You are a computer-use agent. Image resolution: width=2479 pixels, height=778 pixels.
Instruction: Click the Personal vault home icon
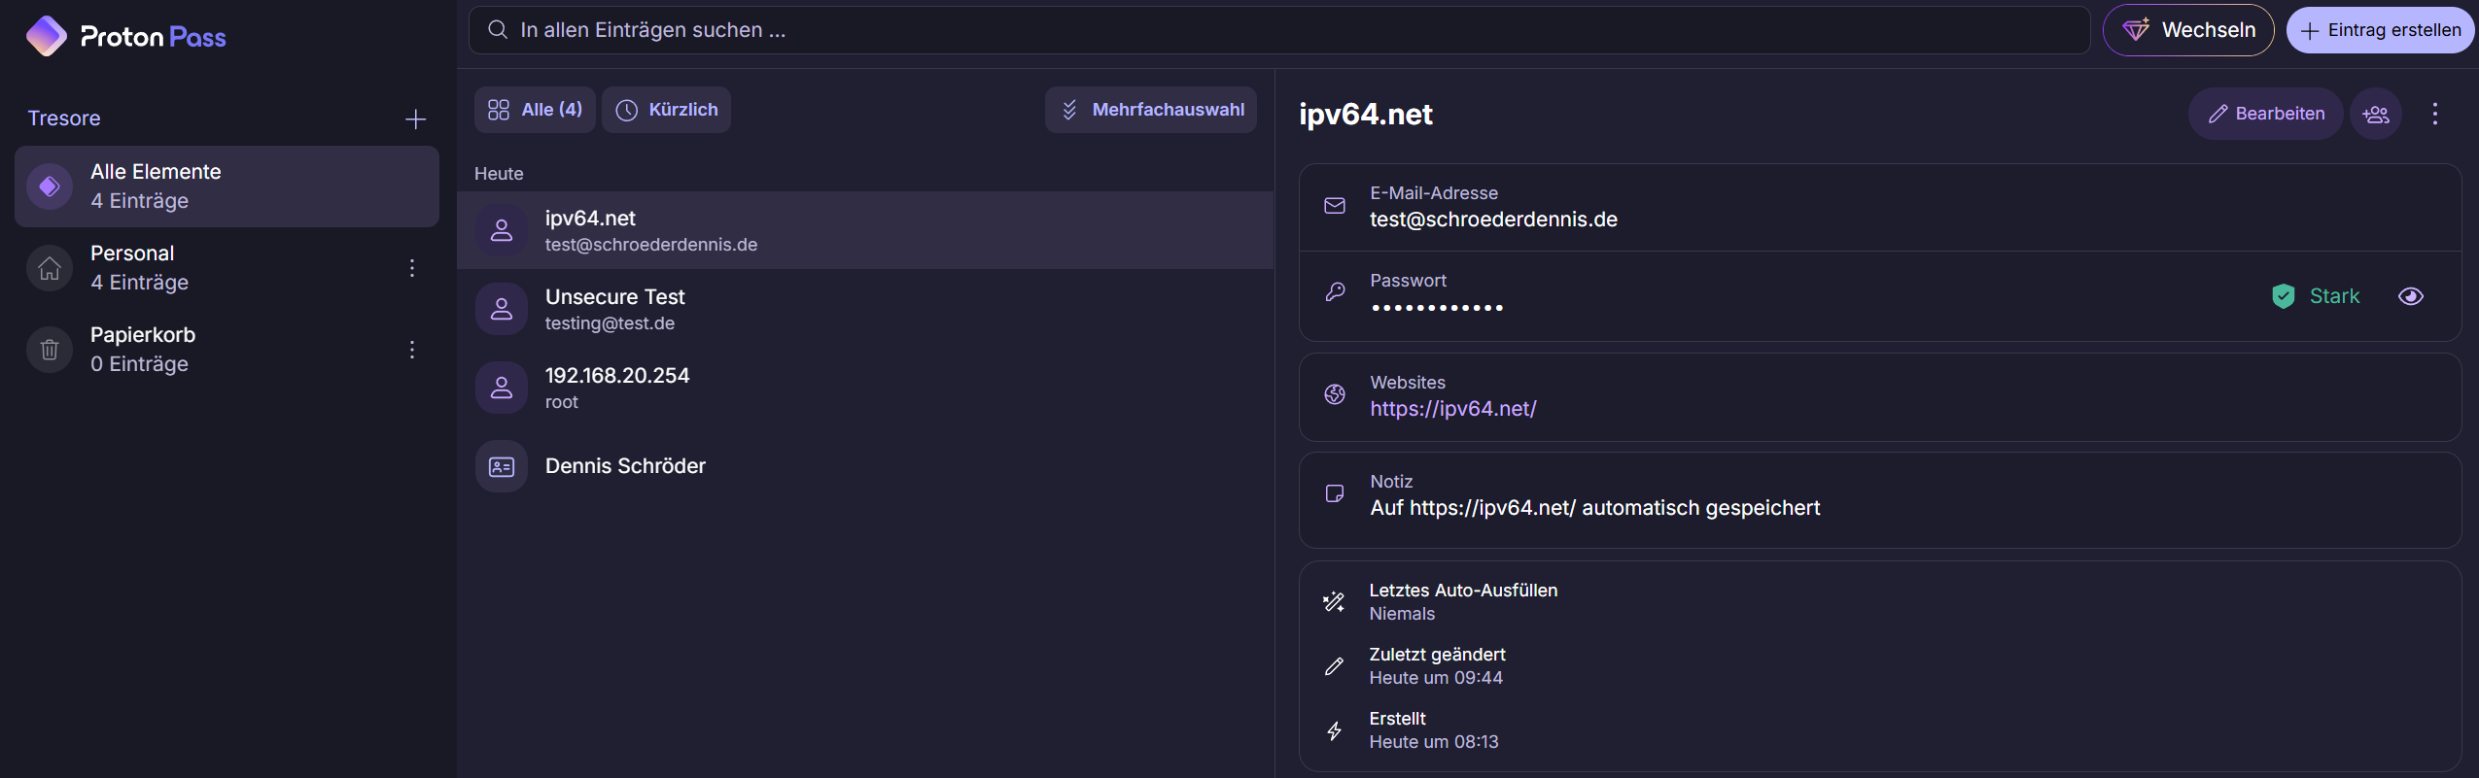point(50,268)
